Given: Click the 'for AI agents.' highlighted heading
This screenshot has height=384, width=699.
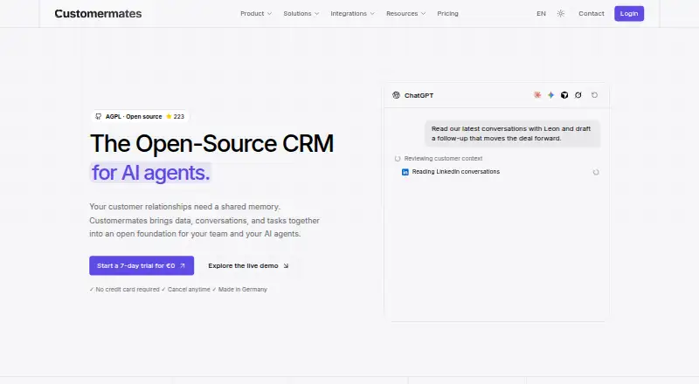Looking at the screenshot, I should (x=150, y=173).
